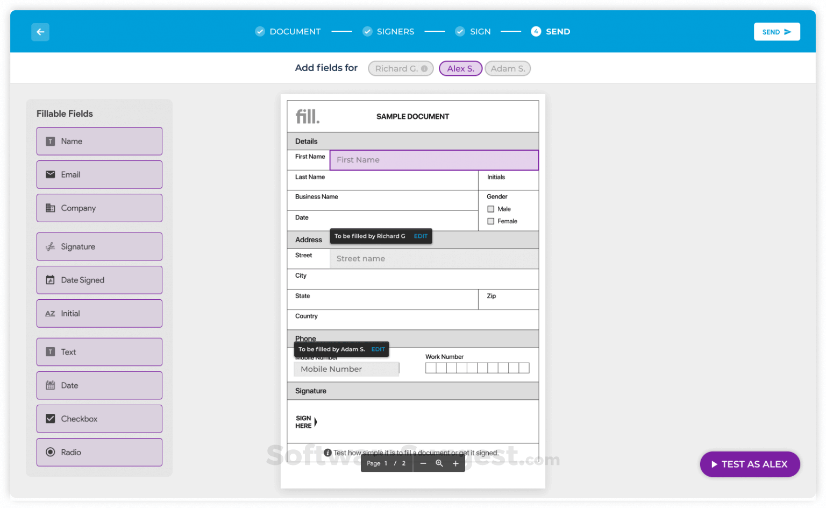This screenshot has width=826, height=508.
Task: Click the Mobile Number input field
Action: (346, 369)
